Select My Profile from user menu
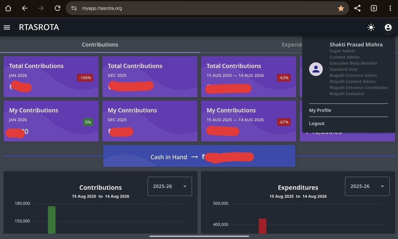The image size is (398, 239). click(x=320, y=110)
